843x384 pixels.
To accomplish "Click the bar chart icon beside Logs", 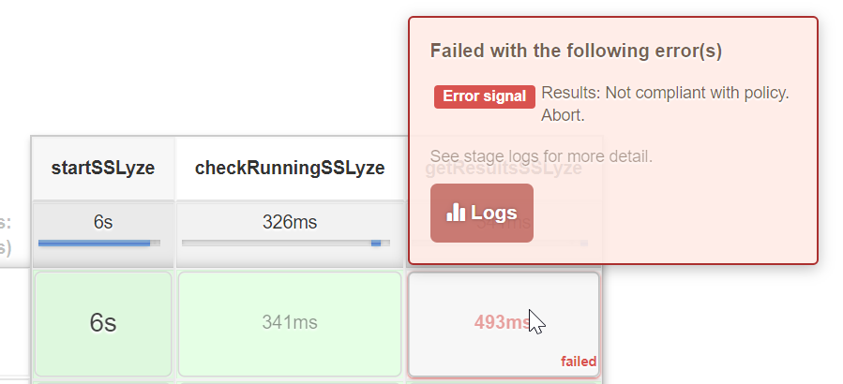I will pyautogui.click(x=456, y=213).
